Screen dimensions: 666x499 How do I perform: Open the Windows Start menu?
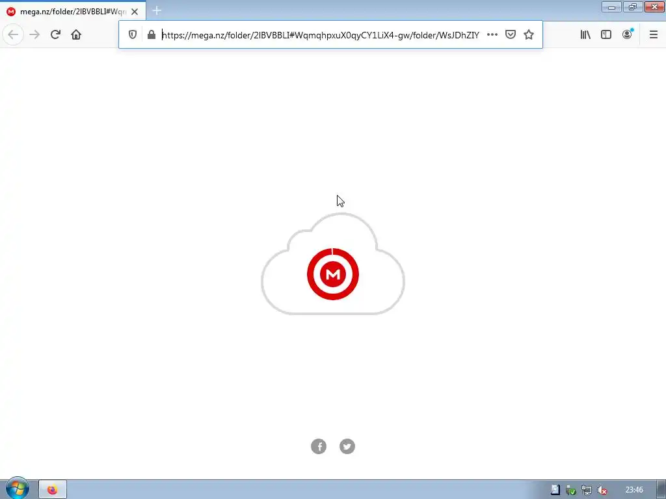pyautogui.click(x=17, y=489)
